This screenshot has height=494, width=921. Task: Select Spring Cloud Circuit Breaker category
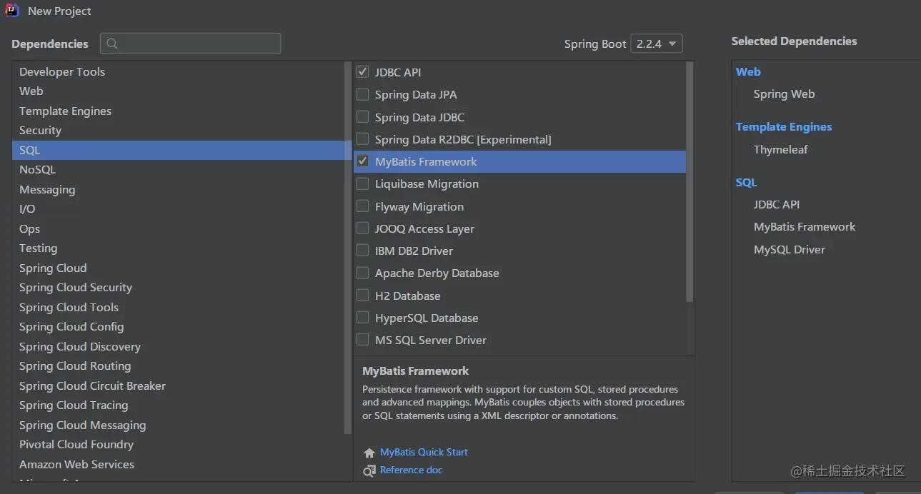click(x=179, y=385)
